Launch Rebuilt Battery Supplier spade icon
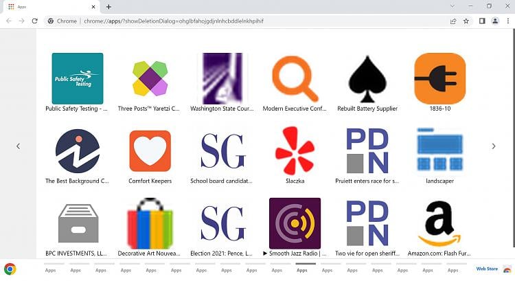Image resolution: width=515 pixels, height=281 pixels. (x=367, y=79)
